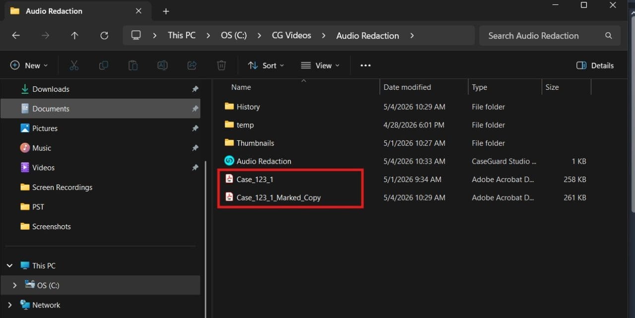The image size is (635, 318).
Task: Select the Thumbnails folder icon
Action: click(x=229, y=143)
